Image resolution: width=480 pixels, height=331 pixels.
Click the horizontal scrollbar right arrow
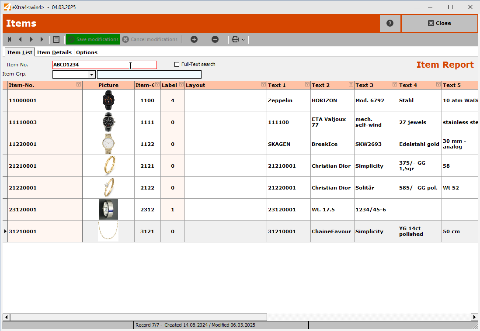tap(474, 317)
